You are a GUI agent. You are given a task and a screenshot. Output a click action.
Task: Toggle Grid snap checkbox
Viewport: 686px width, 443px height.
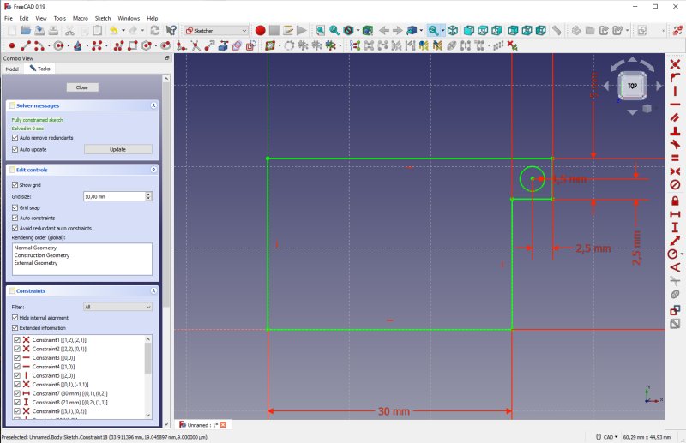[15, 207]
